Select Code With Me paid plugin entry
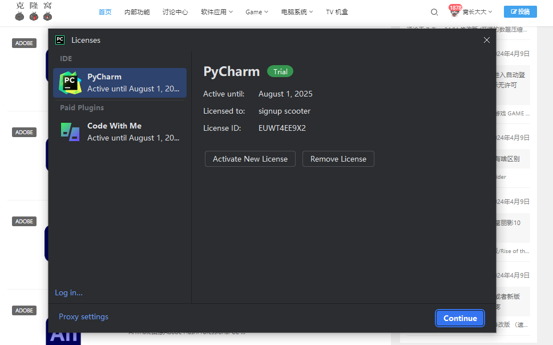The width and height of the screenshot is (553, 345). coord(119,132)
